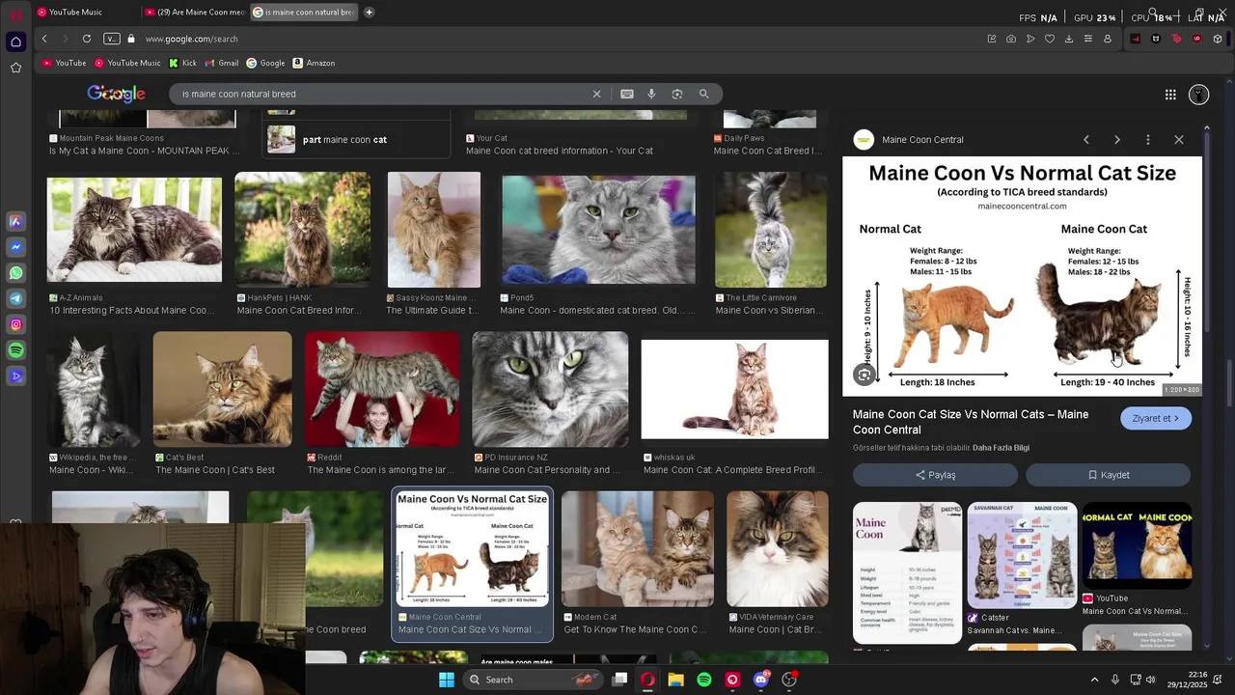Open Discord from the taskbar
Viewport: 1235px width, 695px height.
(x=760, y=680)
